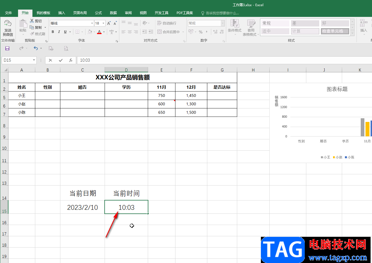Click the fill color paint bucket

click(90, 32)
